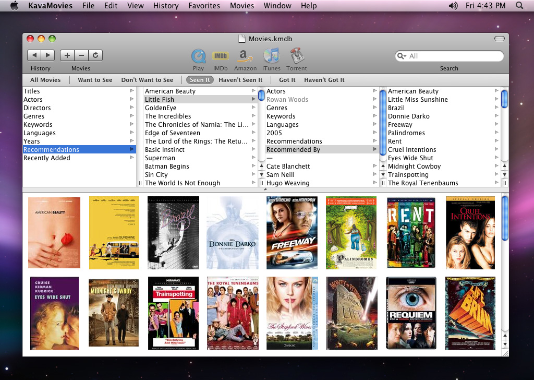Expand the Years category arrow
Viewport: 534px width, 380px height.
point(132,141)
